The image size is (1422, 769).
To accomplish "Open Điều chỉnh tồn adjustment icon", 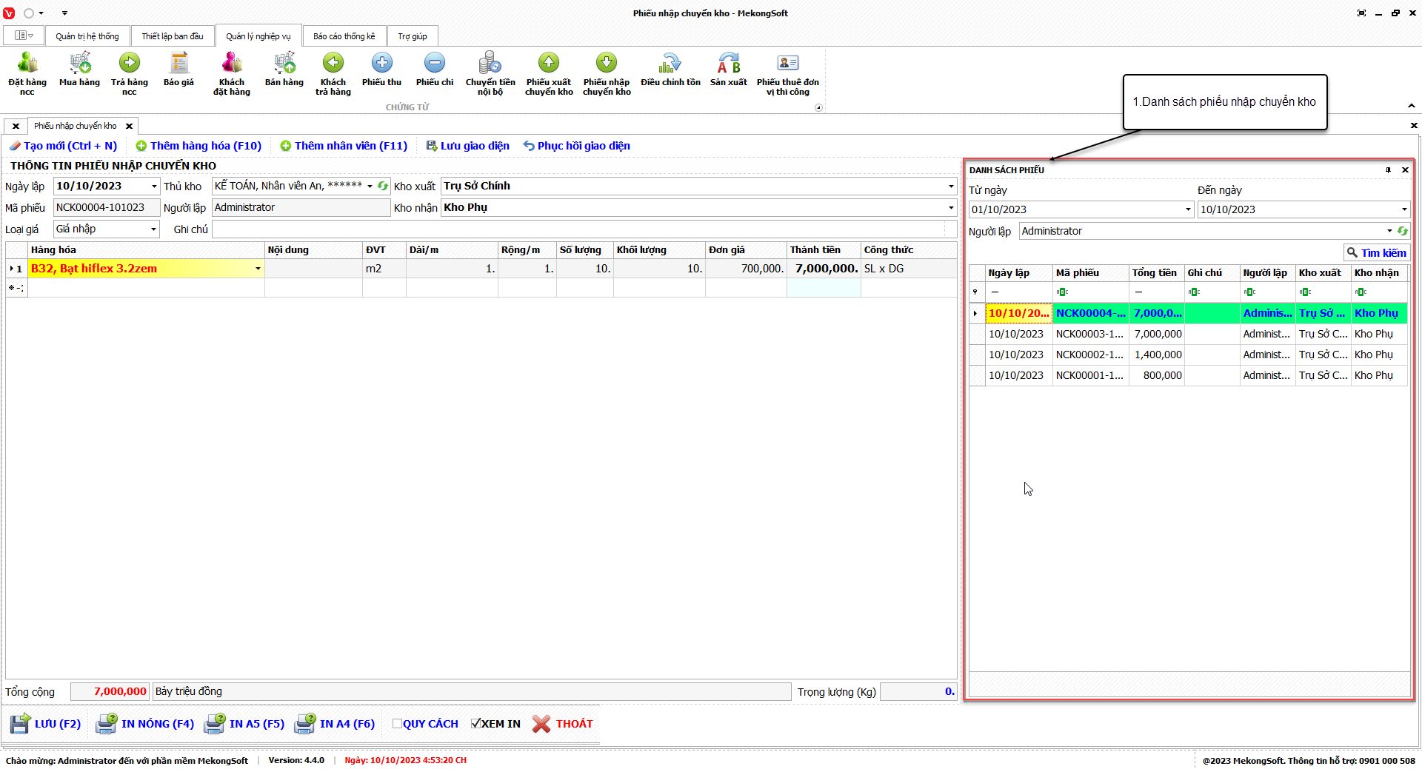I will pos(670,64).
